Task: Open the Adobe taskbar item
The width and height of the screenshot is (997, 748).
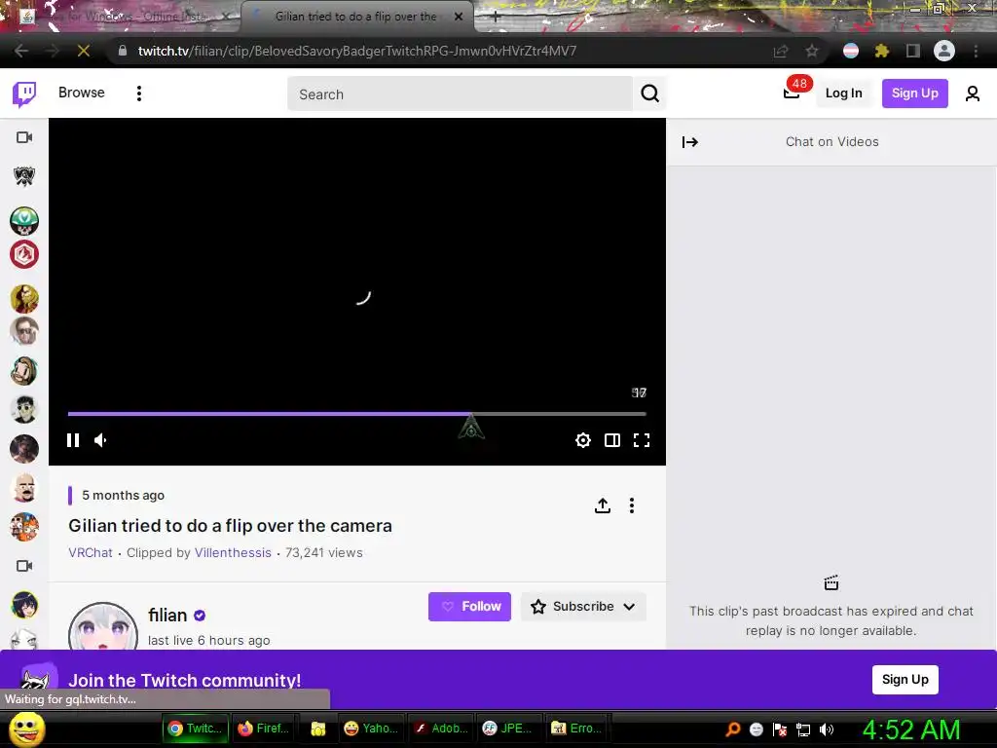Action: tap(440, 729)
